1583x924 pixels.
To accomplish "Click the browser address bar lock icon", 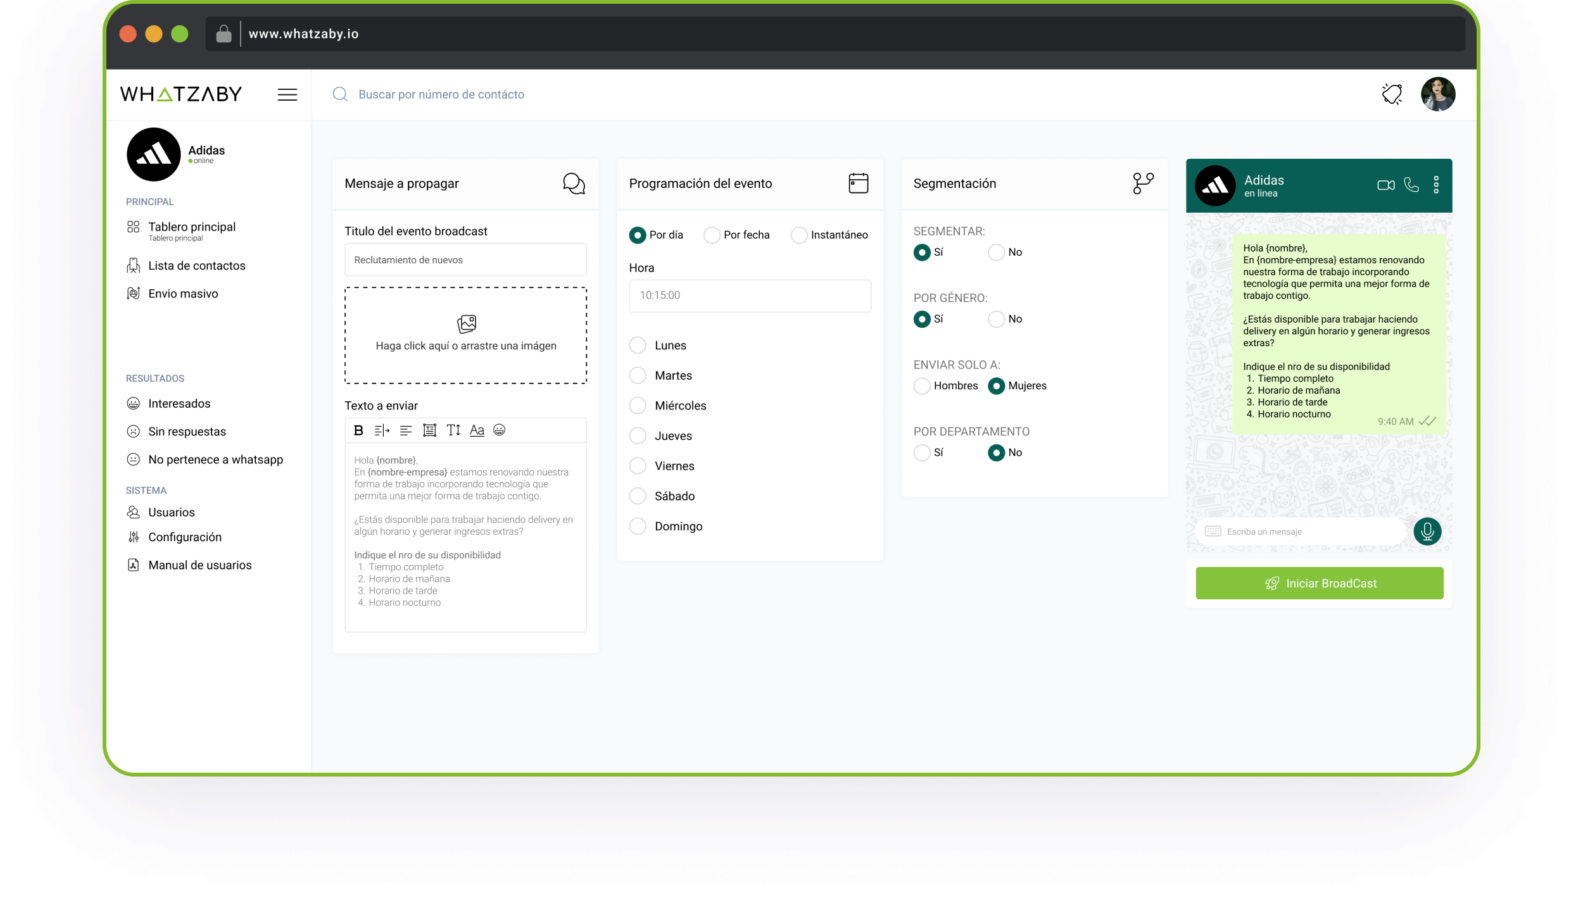I will (x=224, y=34).
